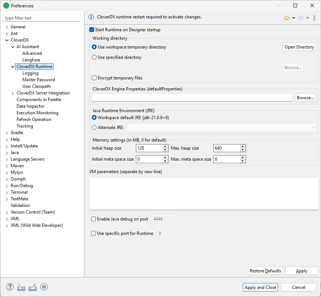
Task: Check Use specific port for Runtime
Action: (93, 233)
